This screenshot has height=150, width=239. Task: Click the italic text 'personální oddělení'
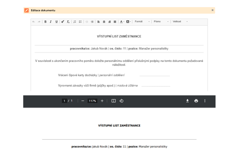[x=112, y=75]
